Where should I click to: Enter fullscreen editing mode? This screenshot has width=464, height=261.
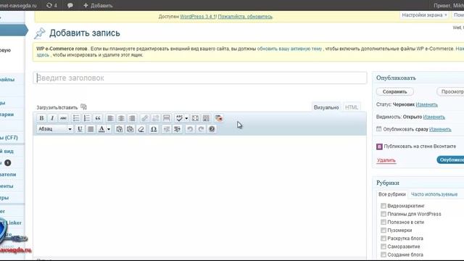[195, 118]
